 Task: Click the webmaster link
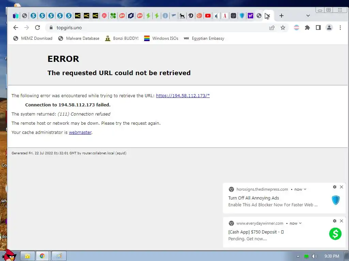tap(80, 132)
